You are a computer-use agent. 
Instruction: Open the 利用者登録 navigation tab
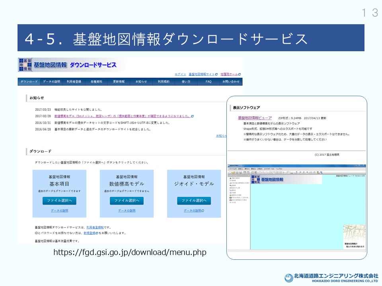pos(74,81)
